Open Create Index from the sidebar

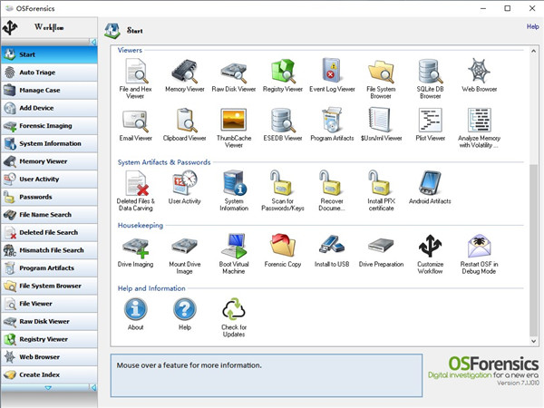tap(49, 374)
